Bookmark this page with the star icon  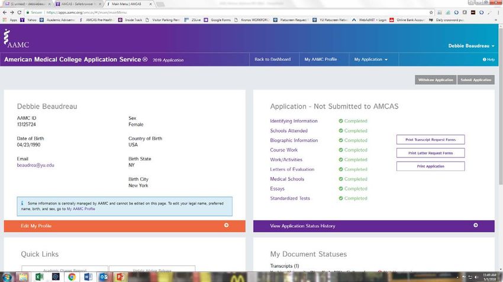pyautogui.click(x=431, y=12)
